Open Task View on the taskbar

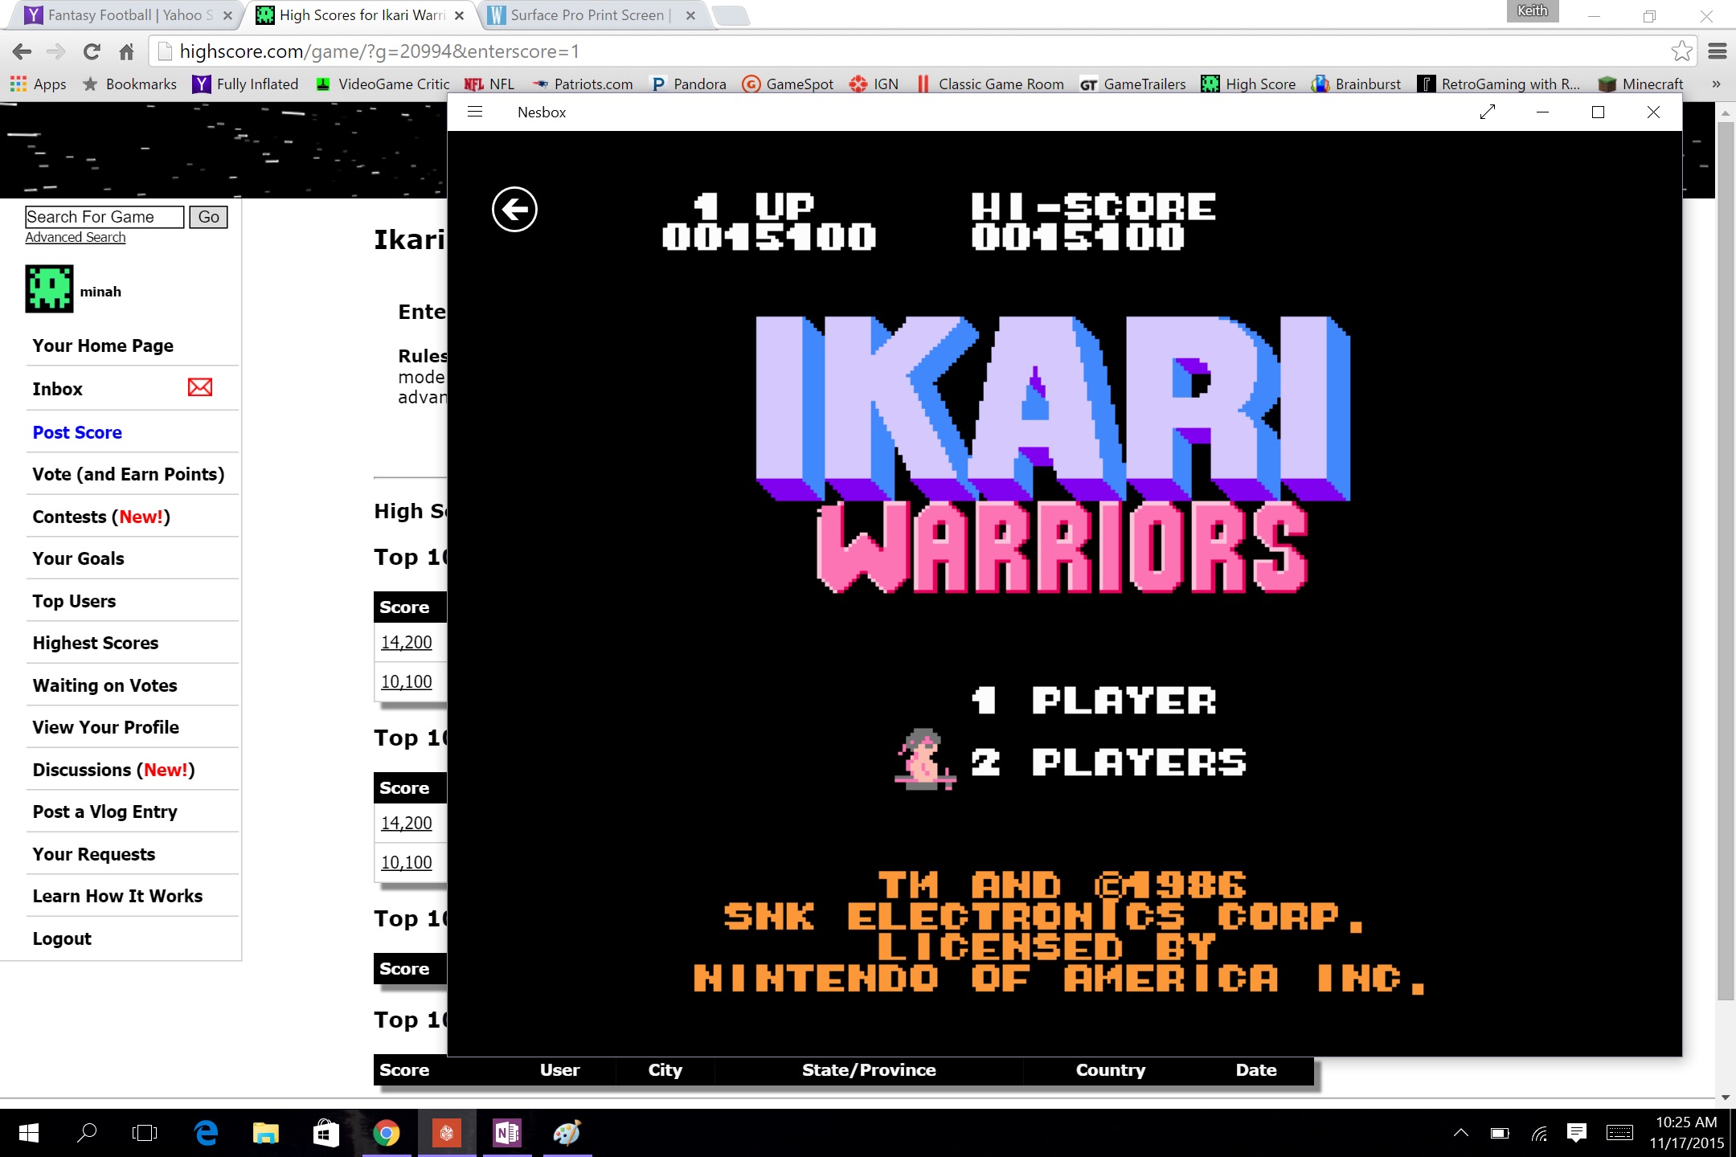145,1133
